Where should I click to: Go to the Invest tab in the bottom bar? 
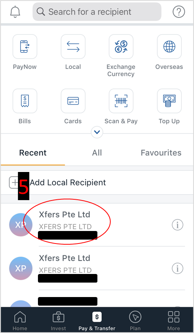point(58,321)
